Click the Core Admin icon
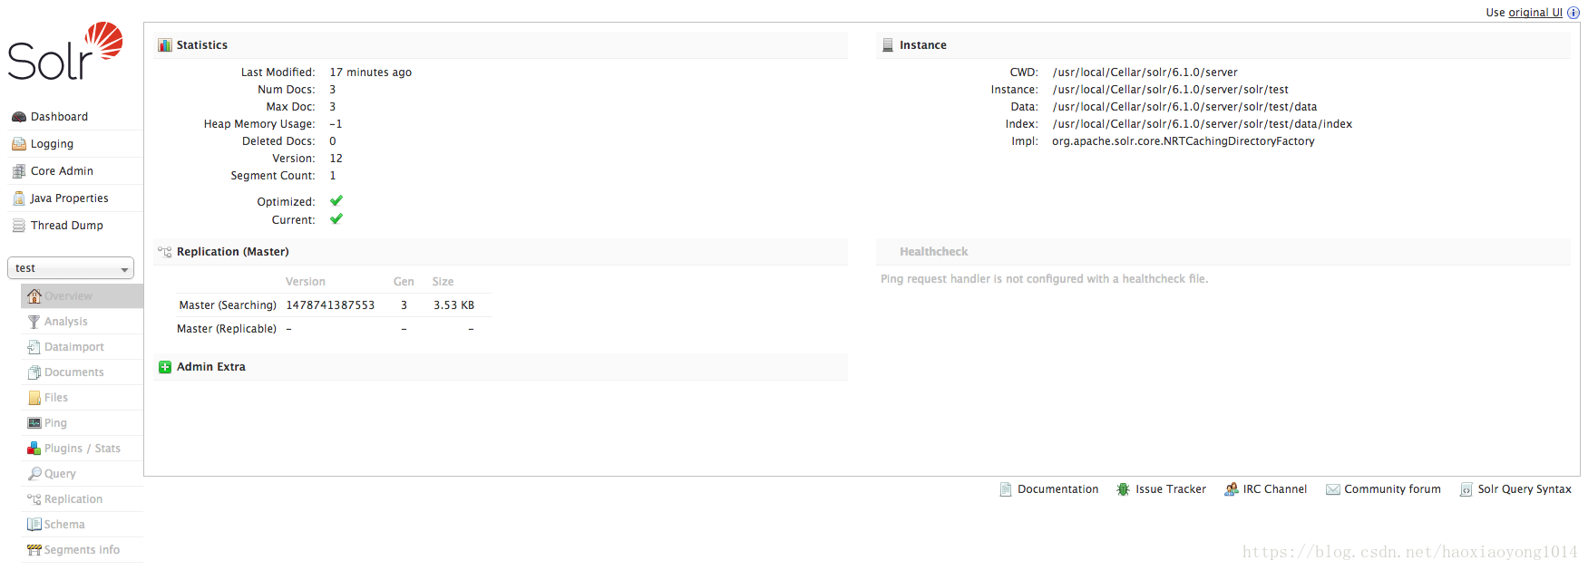This screenshot has width=1588, height=570. click(x=18, y=171)
